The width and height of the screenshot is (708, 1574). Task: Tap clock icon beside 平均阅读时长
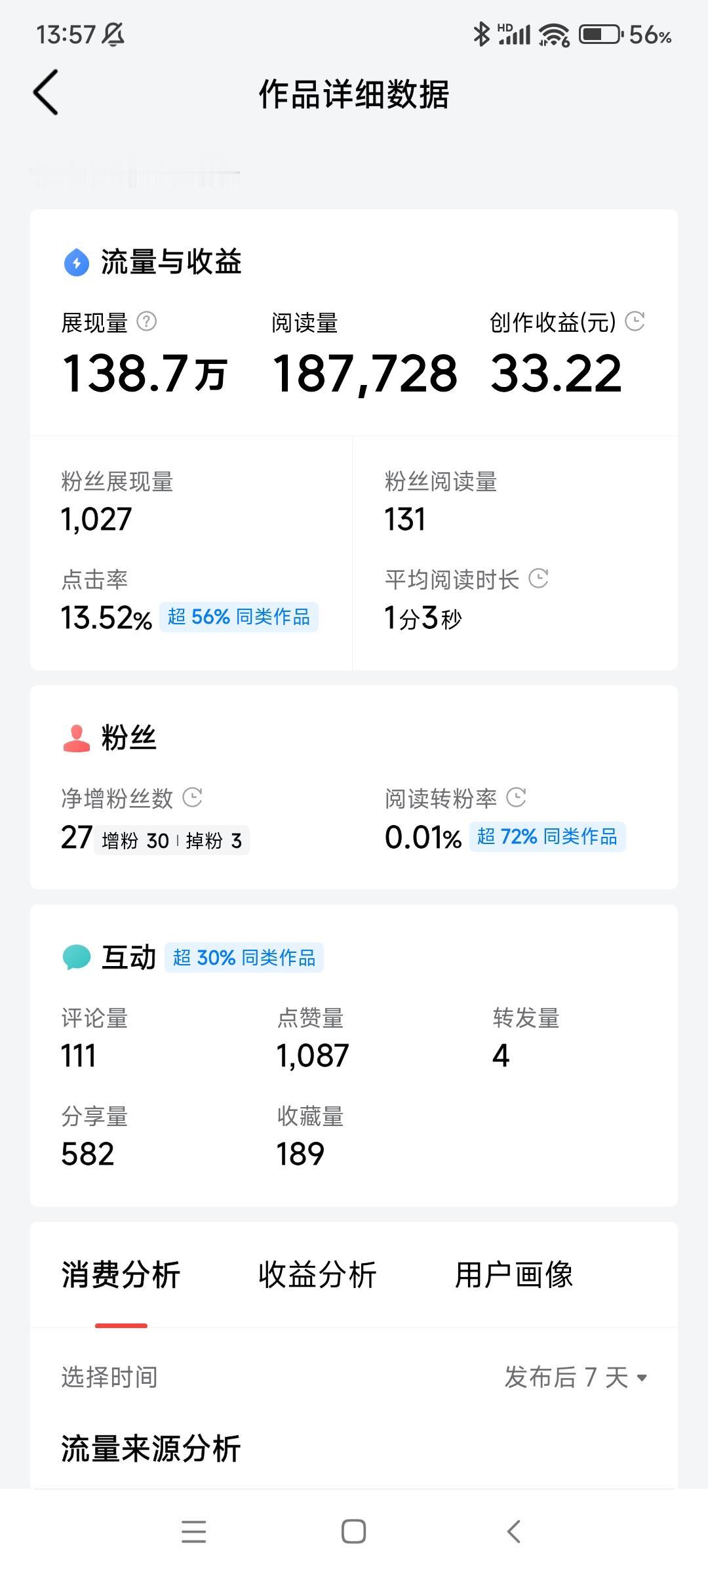click(538, 578)
